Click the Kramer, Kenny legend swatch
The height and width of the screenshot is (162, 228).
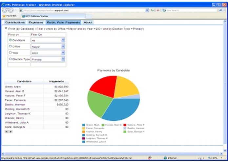[x=83, y=132]
